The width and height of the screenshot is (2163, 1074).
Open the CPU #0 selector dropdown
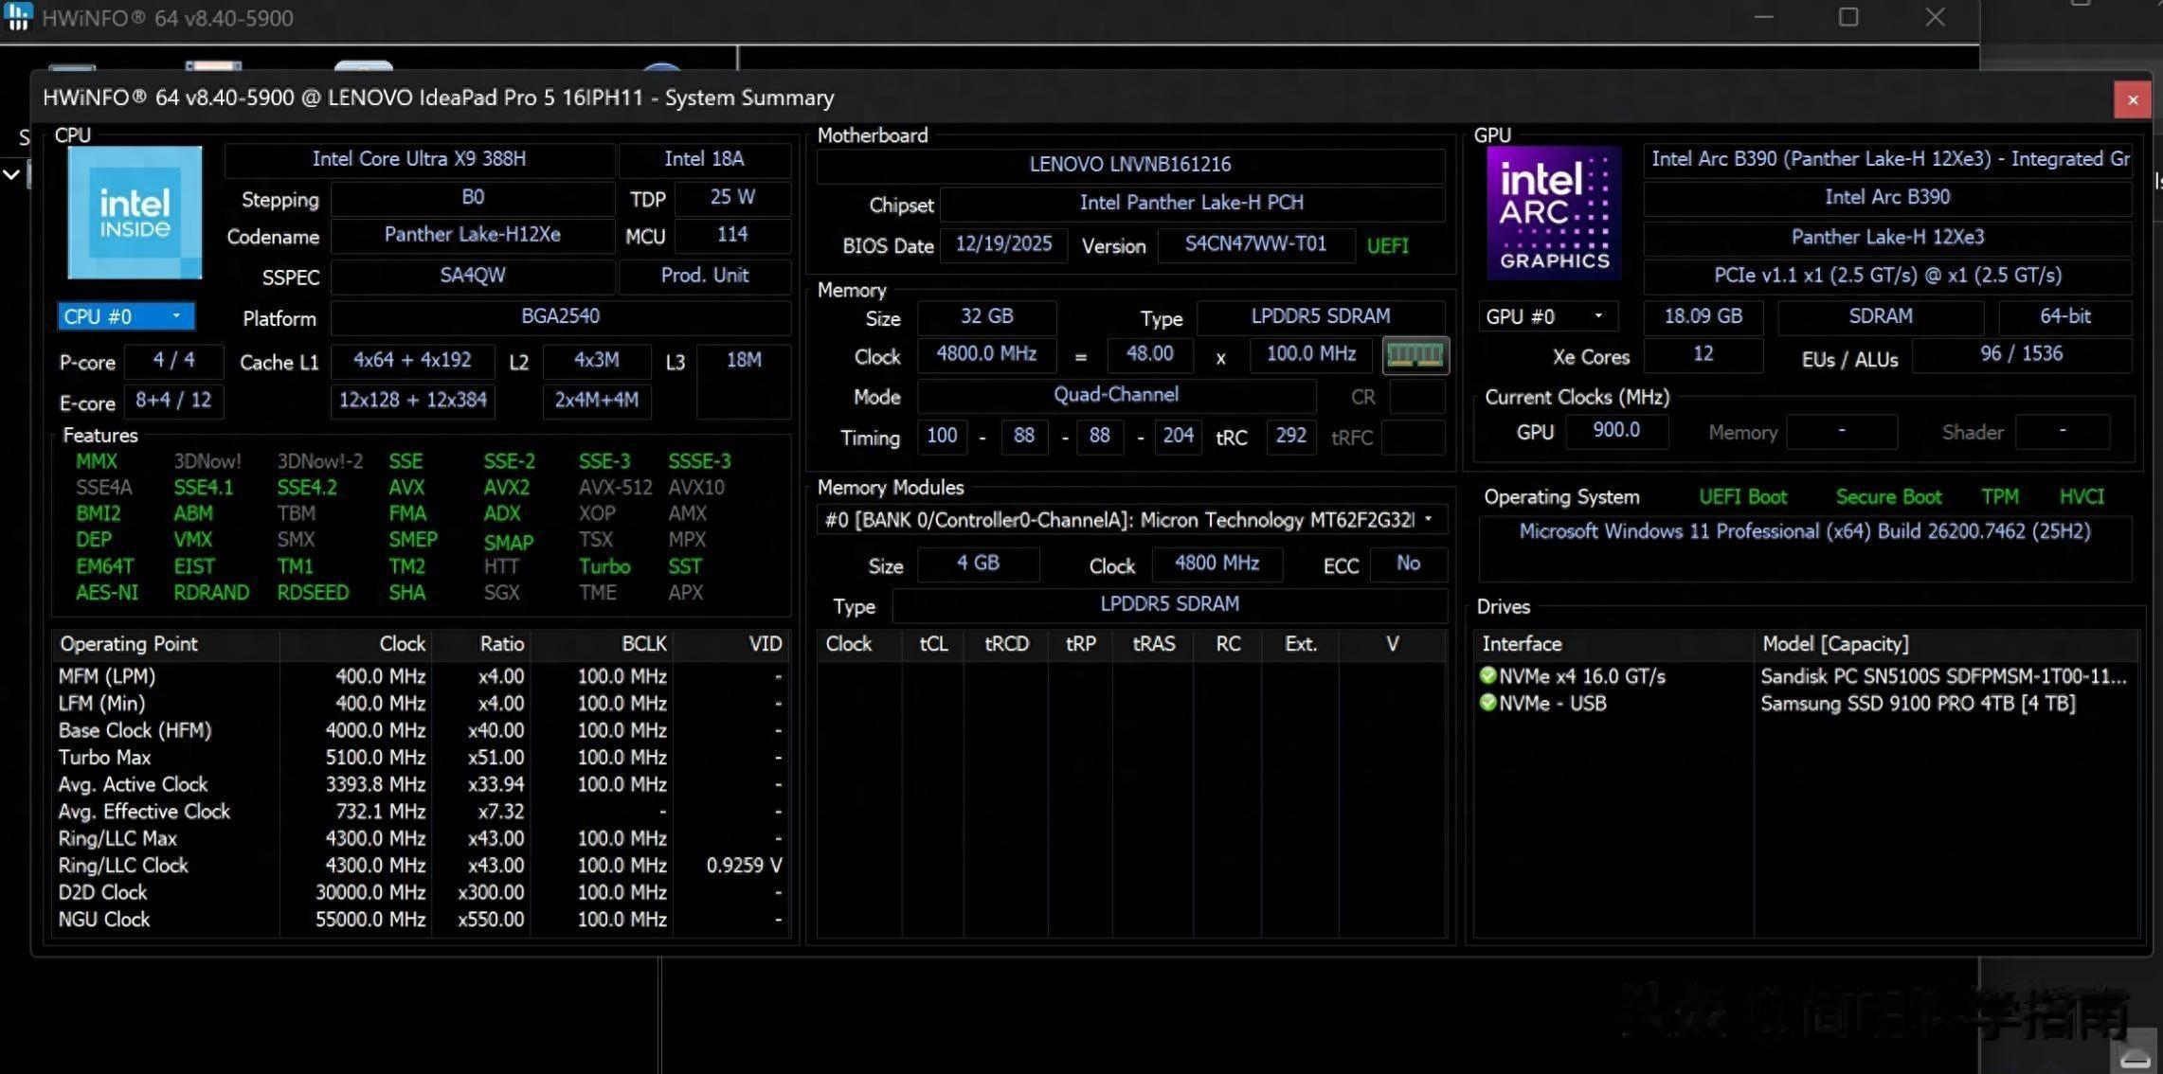point(126,316)
